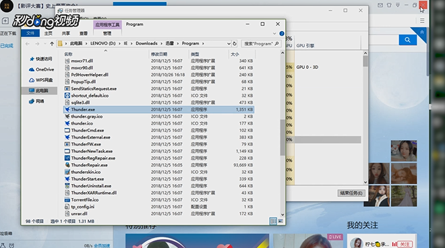Expand the Explorer ribbon chevron
445x248 pixels.
pyautogui.click(x=274, y=34)
